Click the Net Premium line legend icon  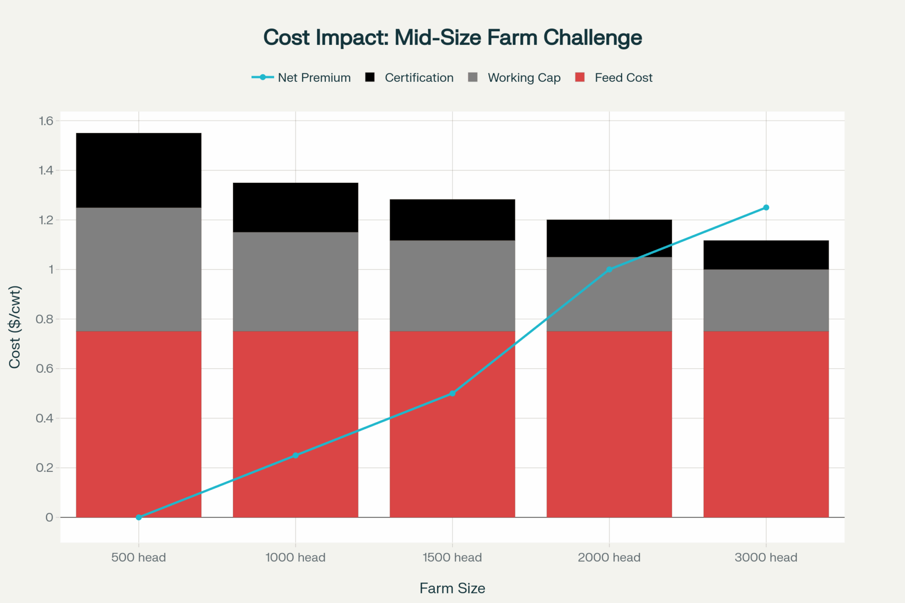click(262, 77)
